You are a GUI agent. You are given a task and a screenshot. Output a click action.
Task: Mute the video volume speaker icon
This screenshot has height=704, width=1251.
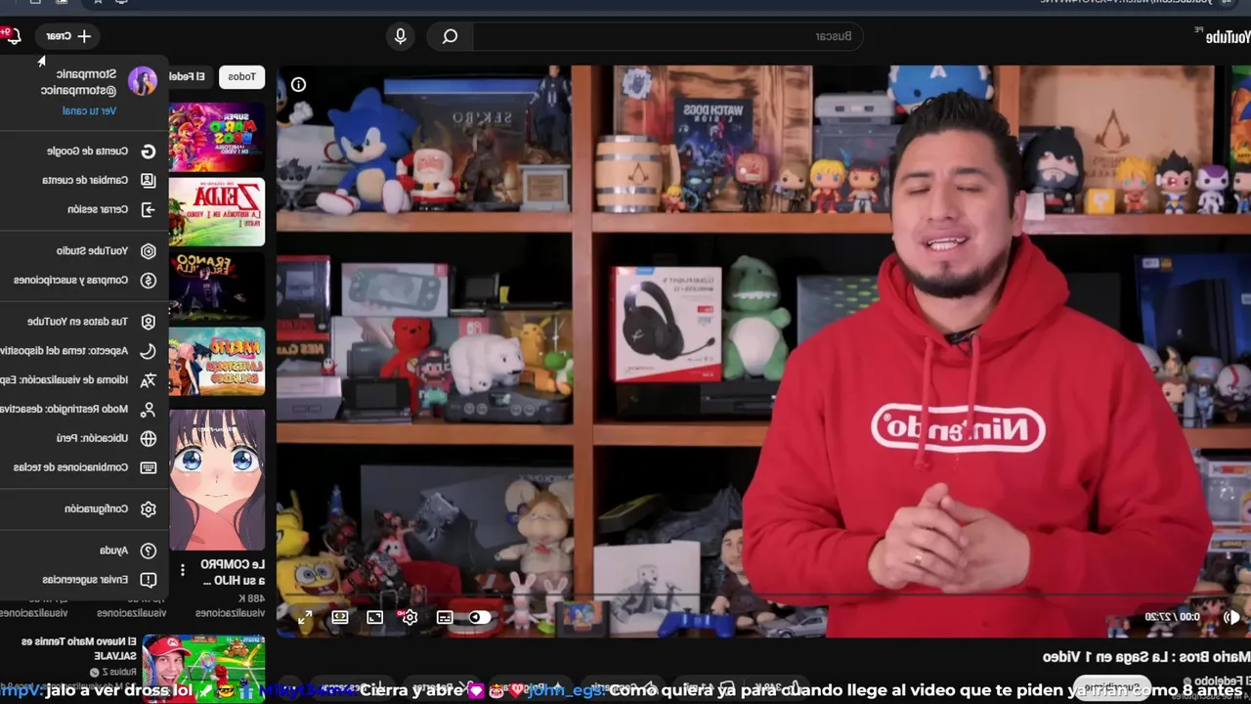point(1231,617)
